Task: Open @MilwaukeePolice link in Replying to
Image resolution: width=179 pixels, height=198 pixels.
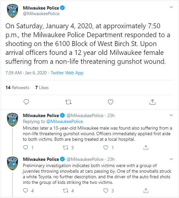Action: point(64,121)
